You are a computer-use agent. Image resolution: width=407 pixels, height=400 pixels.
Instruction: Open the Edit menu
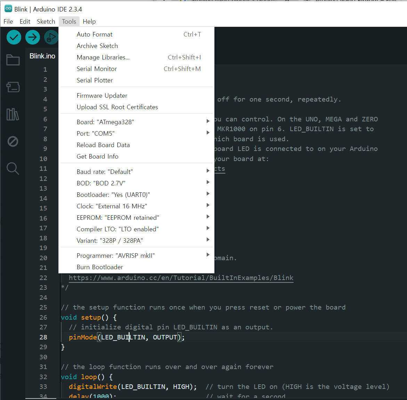(25, 22)
